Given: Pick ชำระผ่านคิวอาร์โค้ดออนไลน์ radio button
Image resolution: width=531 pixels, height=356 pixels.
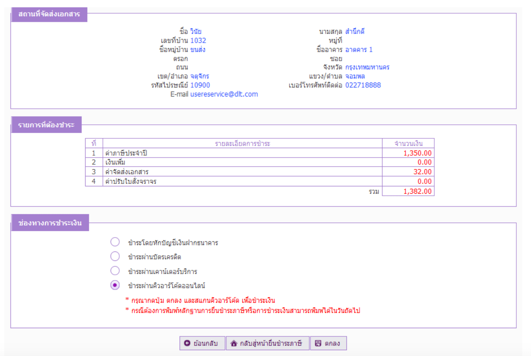Looking at the screenshot, I should coord(115,285).
